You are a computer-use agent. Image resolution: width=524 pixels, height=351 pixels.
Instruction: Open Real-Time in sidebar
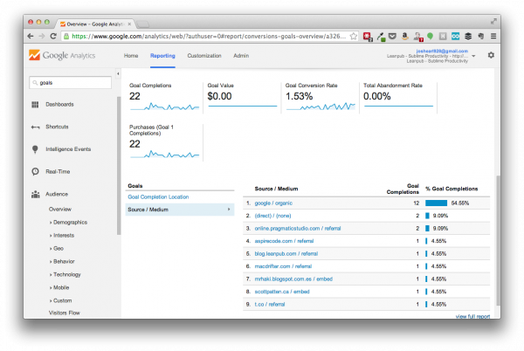coord(58,172)
